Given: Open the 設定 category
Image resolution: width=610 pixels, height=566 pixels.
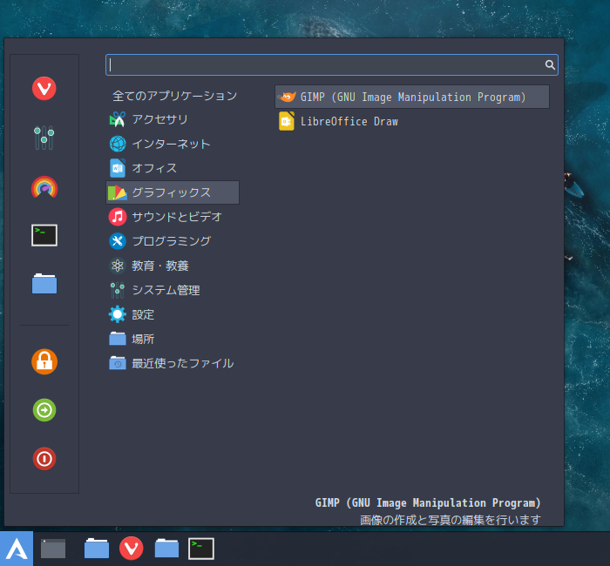Looking at the screenshot, I should click(173, 314).
